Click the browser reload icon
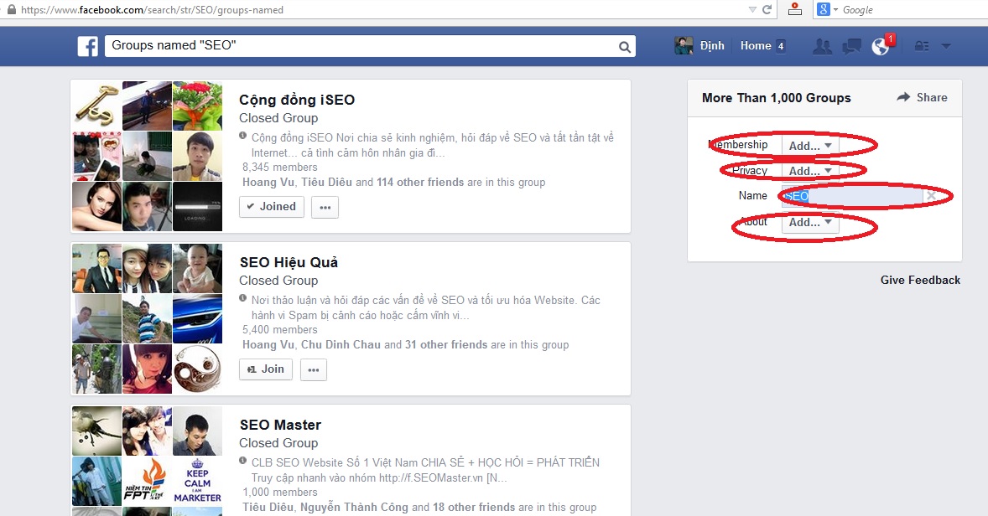This screenshot has height=516, width=988. click(x=767, y=9)
